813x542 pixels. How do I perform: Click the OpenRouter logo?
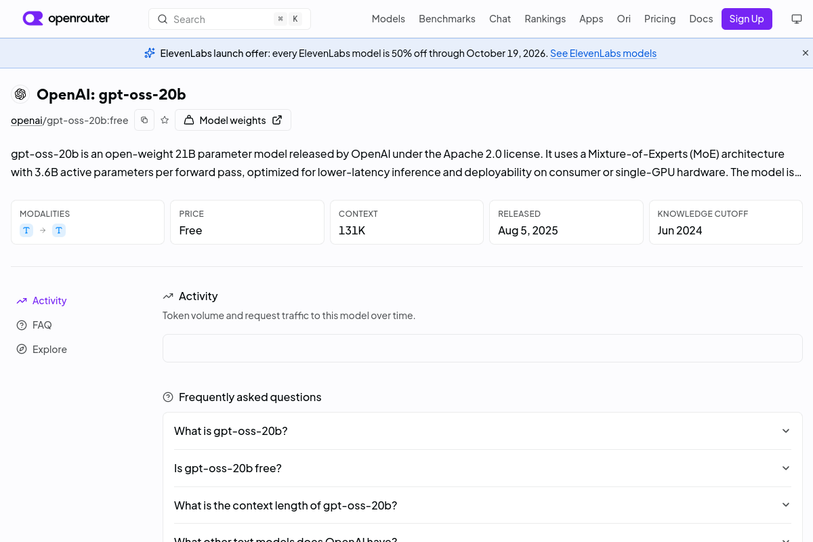66,18
